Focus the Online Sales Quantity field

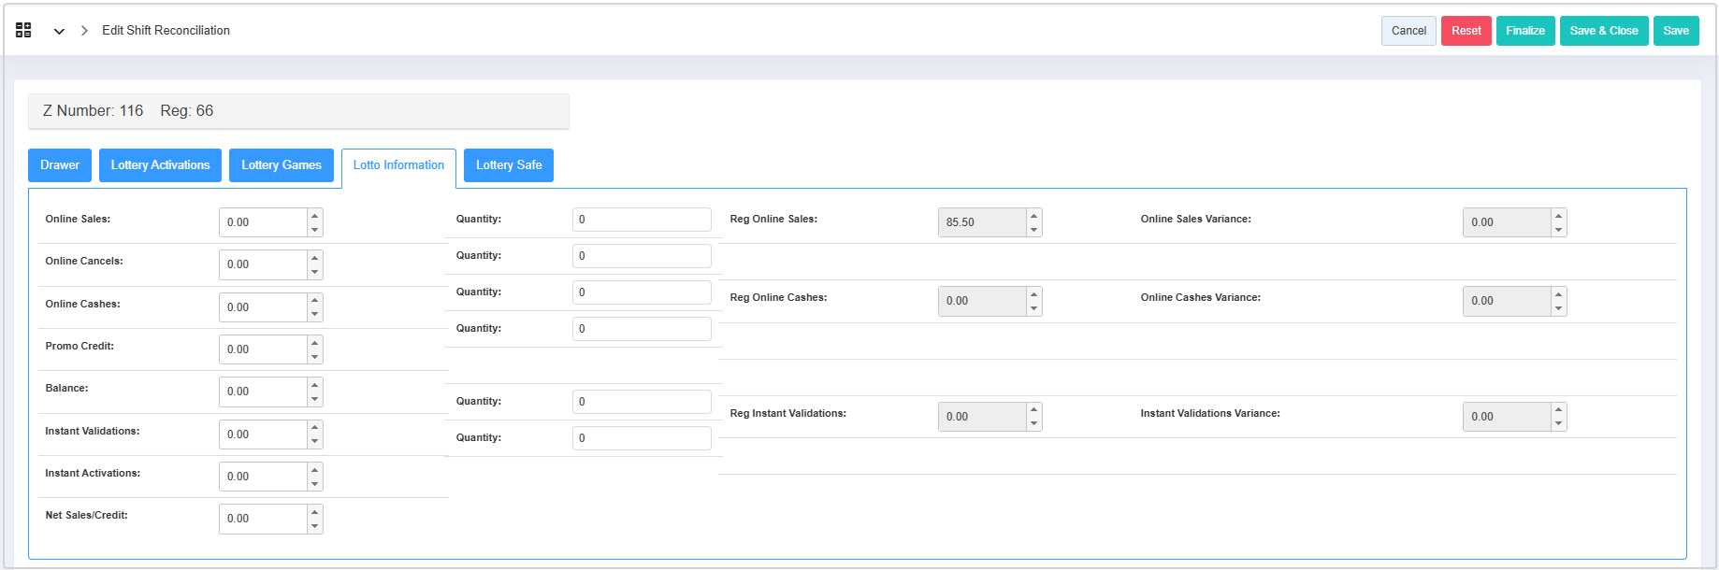point(642,220)
